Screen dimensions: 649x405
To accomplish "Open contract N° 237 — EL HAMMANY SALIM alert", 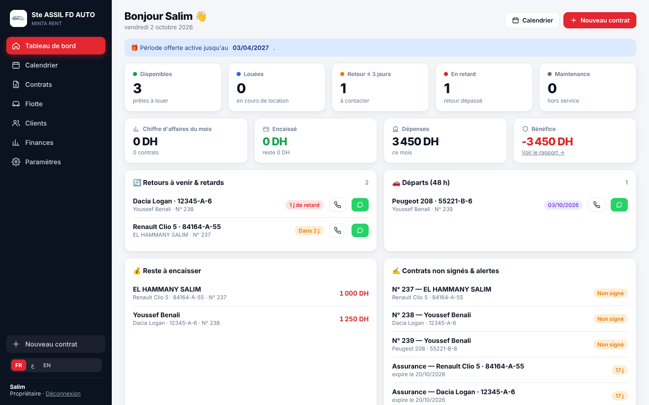I will [x=510, y=293].
